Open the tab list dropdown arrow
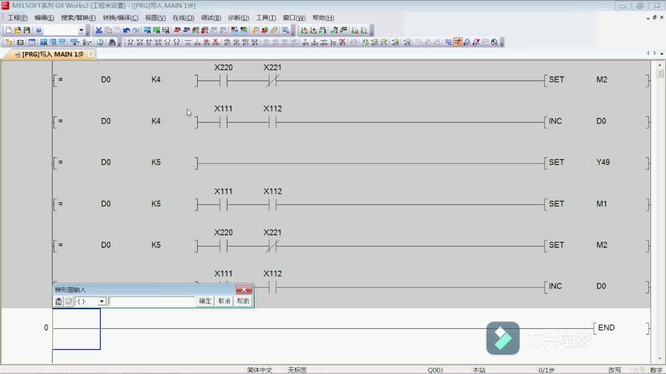 point(662,54)
